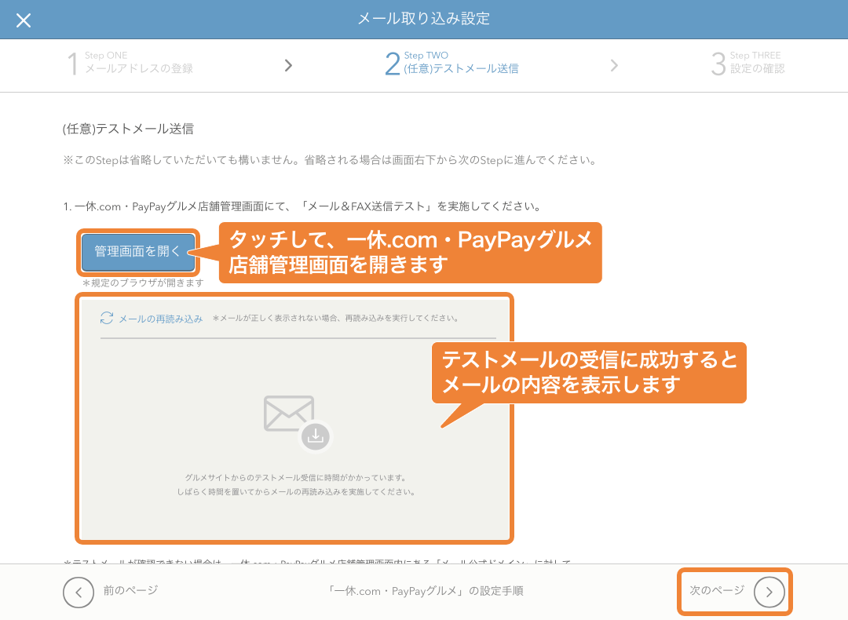Select Step TWO test mail sending tab
This screenshot has width=848, height=620.
click(451, 63)
